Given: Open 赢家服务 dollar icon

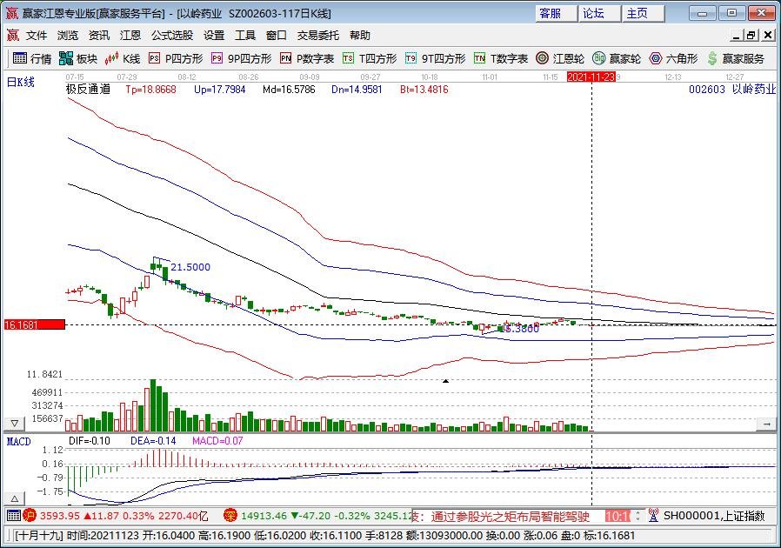Looking at the screenshot, I should coord(712,59).
